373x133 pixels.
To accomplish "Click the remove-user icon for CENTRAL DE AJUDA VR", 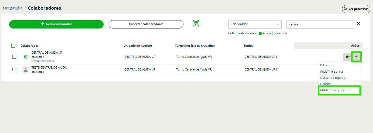I will tap(347, 57).
